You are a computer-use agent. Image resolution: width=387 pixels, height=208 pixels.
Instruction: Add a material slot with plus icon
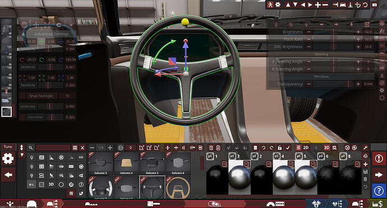click(366, 164)
